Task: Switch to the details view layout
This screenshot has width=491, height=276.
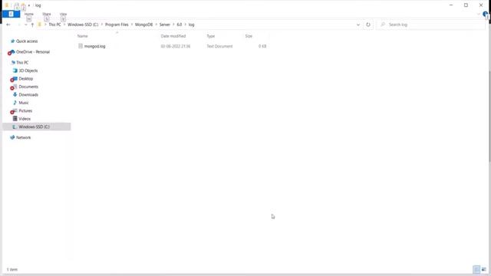Action: pos(476,269)
